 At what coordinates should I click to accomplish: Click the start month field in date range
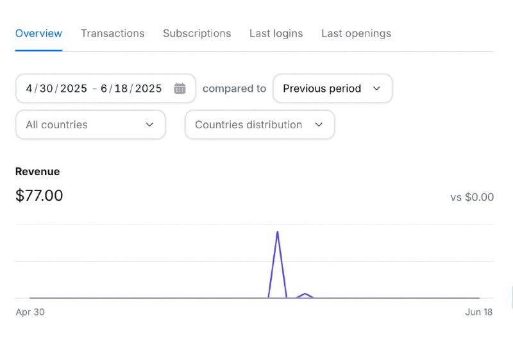pyautogui.click(x=29, y=88)
